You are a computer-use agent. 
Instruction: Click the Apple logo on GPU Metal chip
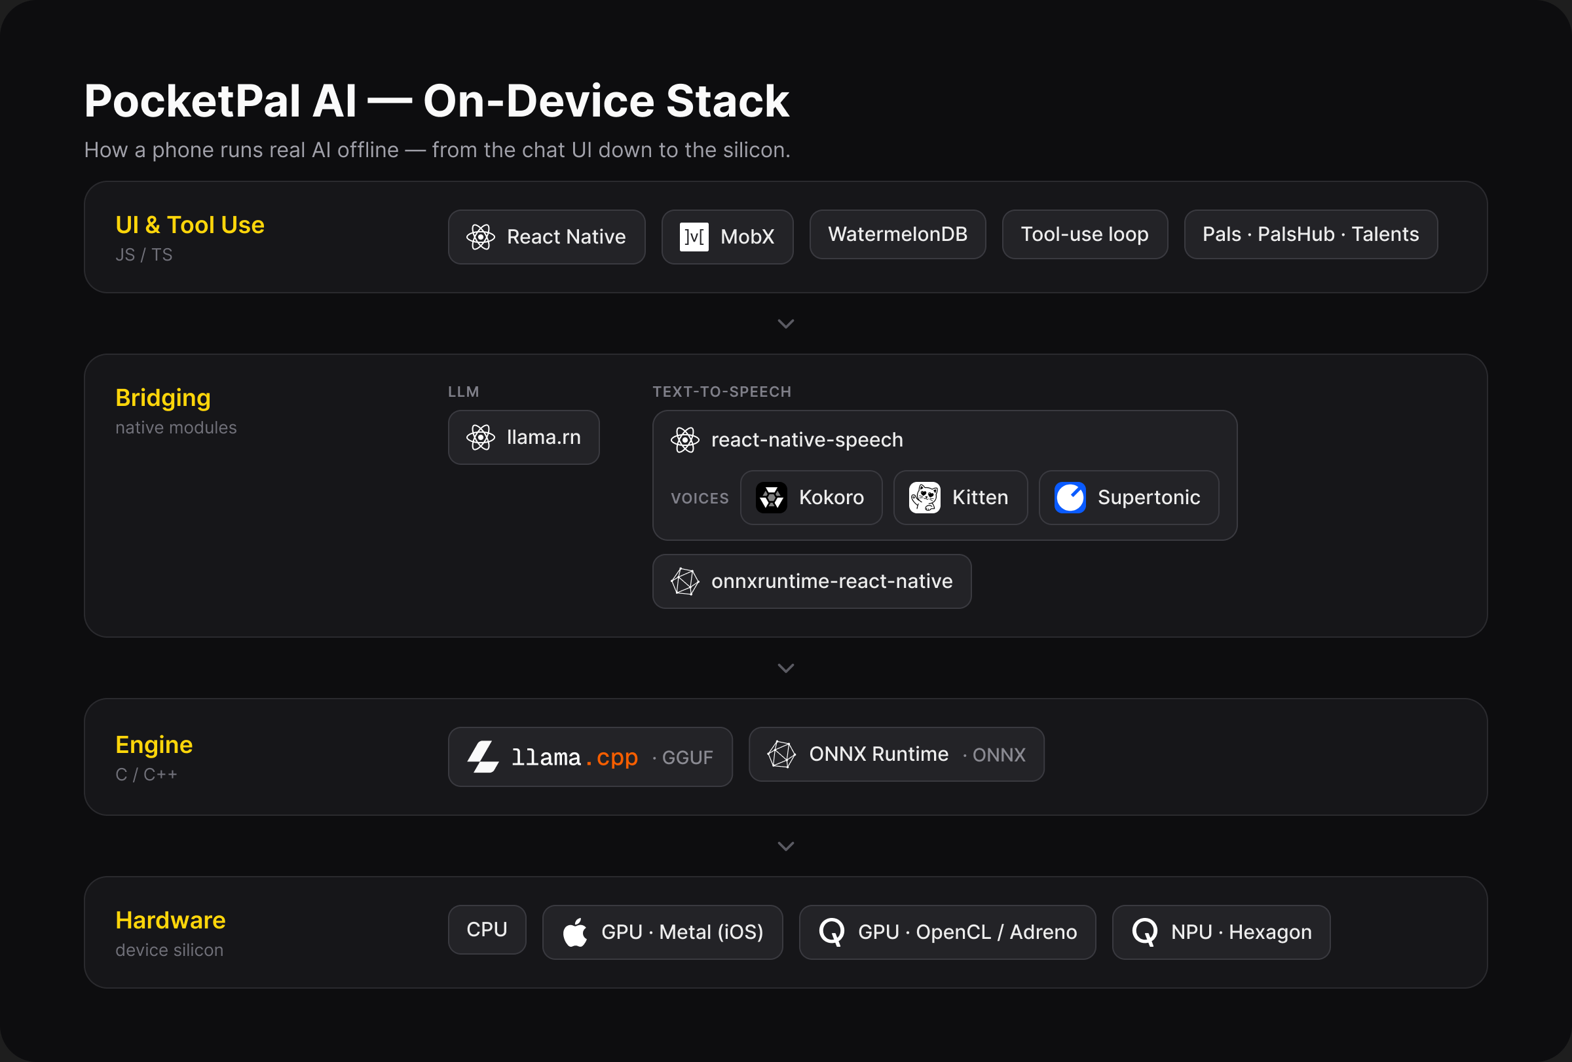[575, 932]
